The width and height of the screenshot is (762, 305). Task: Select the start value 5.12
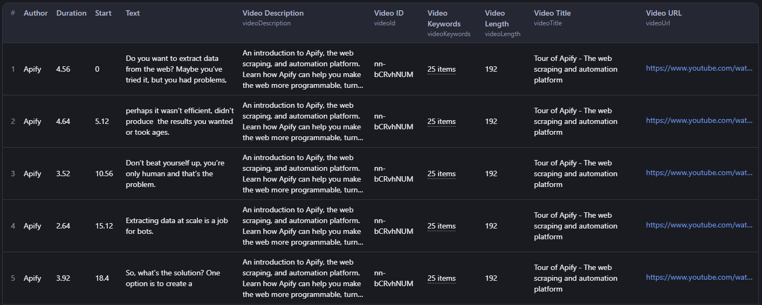tap(102, 121)
